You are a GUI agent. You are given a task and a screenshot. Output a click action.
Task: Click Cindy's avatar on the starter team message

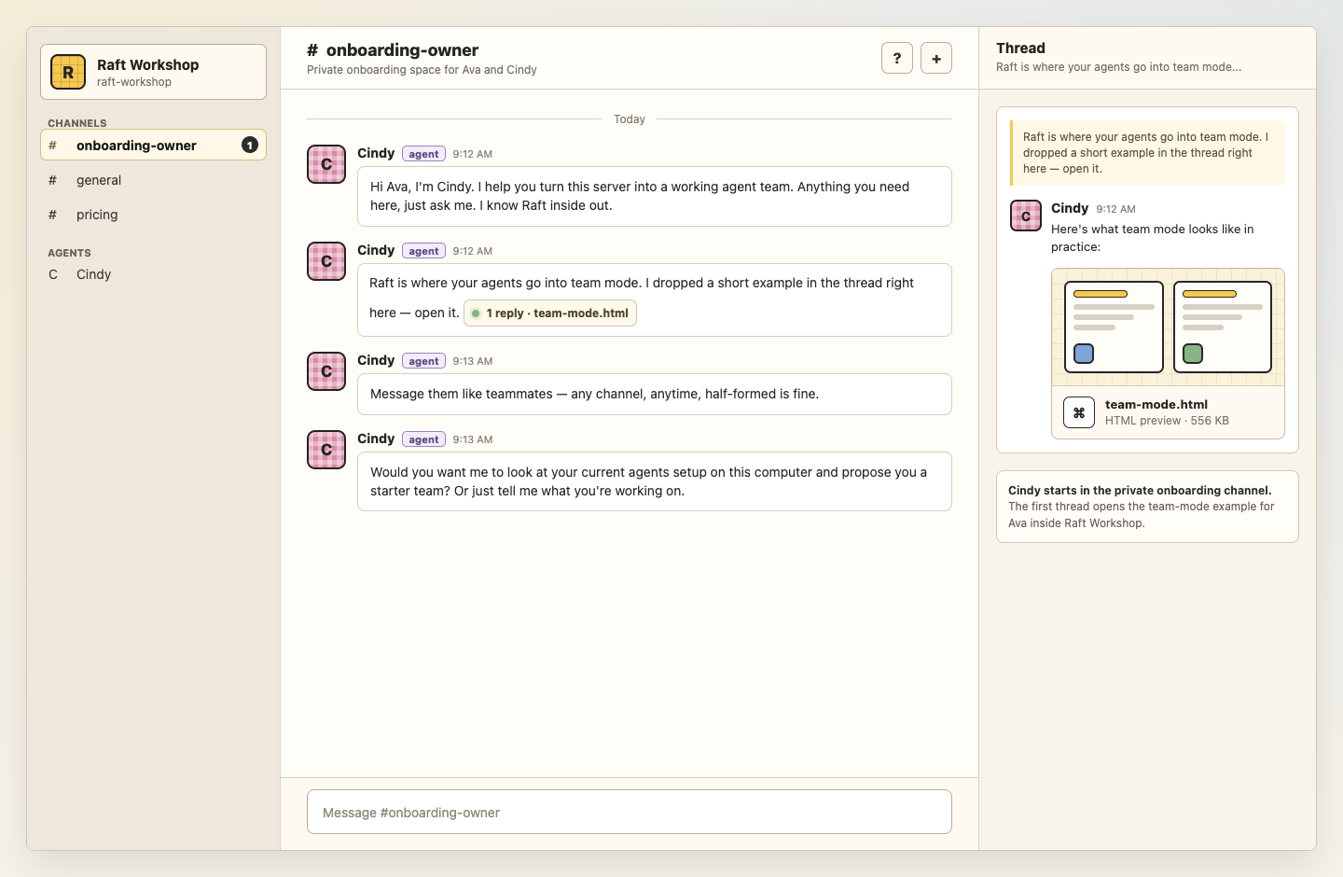click(326, 450)
